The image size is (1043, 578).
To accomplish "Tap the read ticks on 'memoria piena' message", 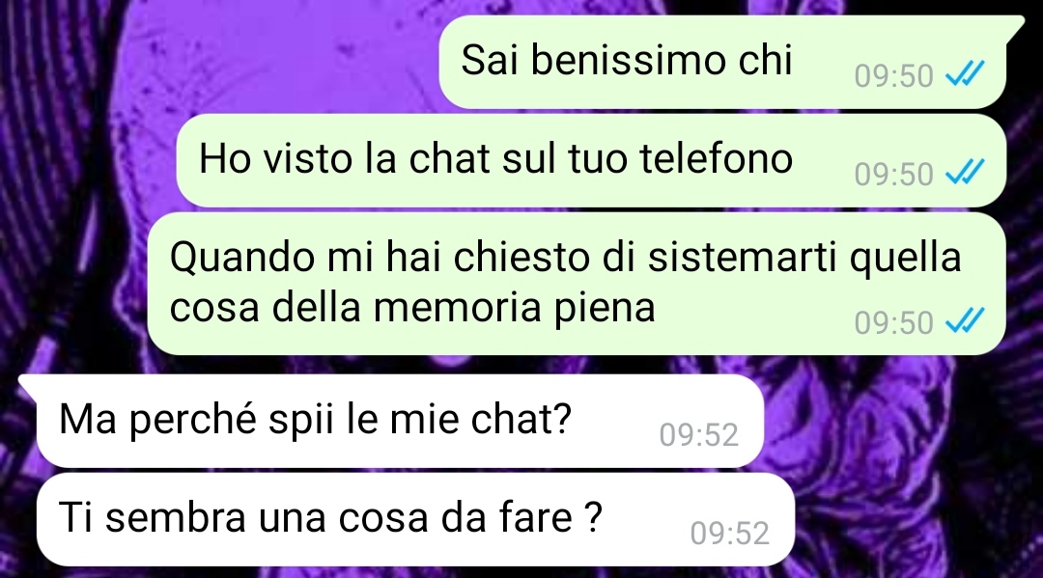I will point(965,321).
